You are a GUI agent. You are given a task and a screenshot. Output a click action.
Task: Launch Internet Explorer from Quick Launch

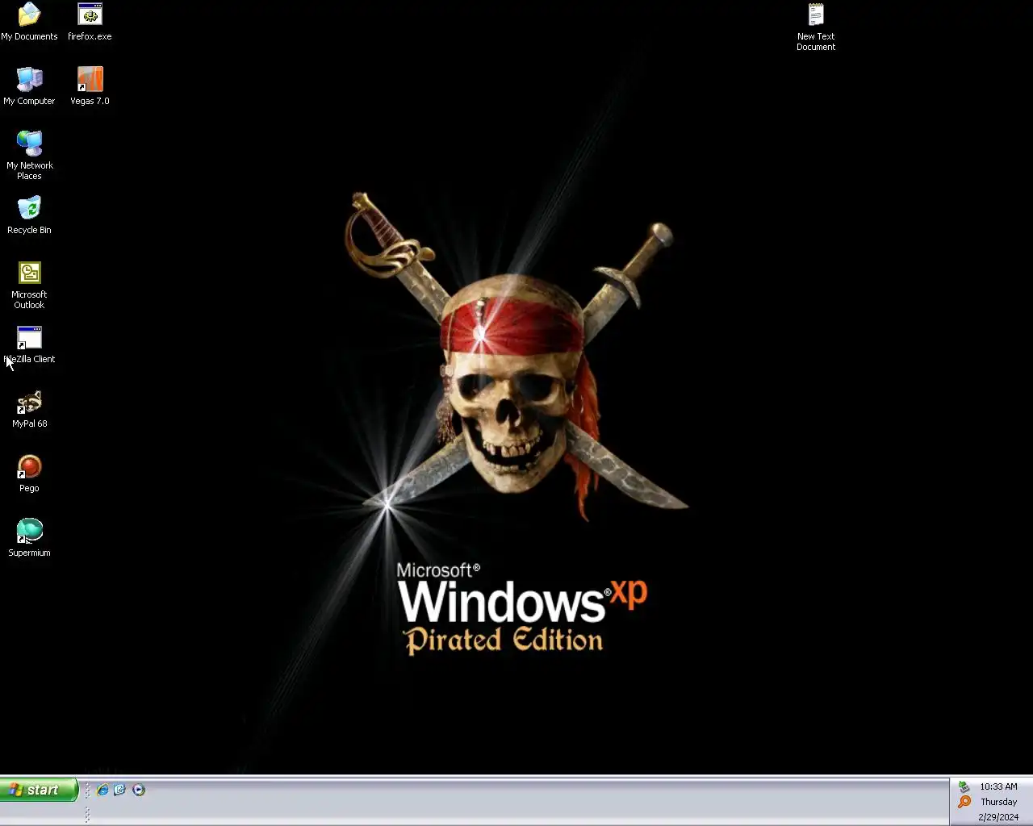102,790
